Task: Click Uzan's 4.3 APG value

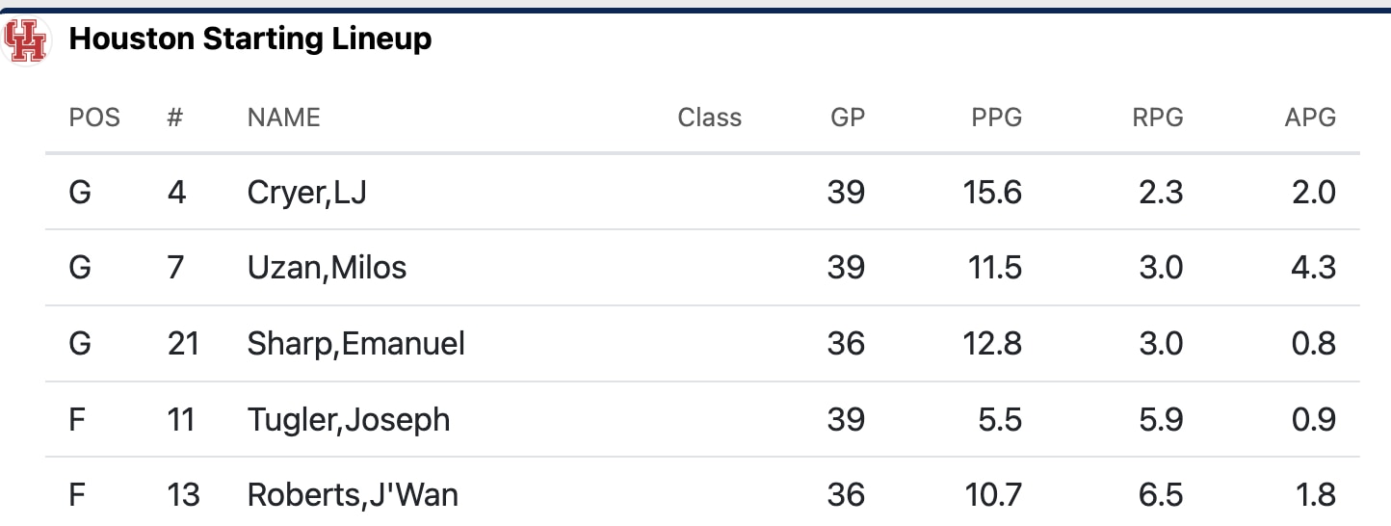Action: point(1313,267)
